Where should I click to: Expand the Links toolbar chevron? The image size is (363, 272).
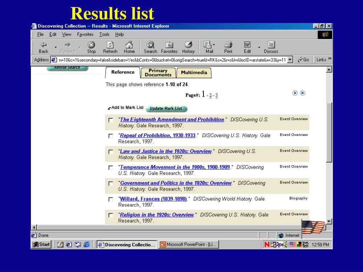330,58
